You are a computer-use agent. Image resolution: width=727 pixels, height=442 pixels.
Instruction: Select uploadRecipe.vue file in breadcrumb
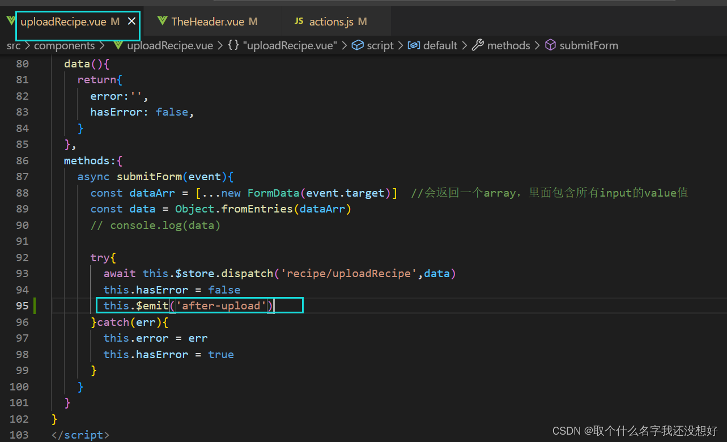170,45
